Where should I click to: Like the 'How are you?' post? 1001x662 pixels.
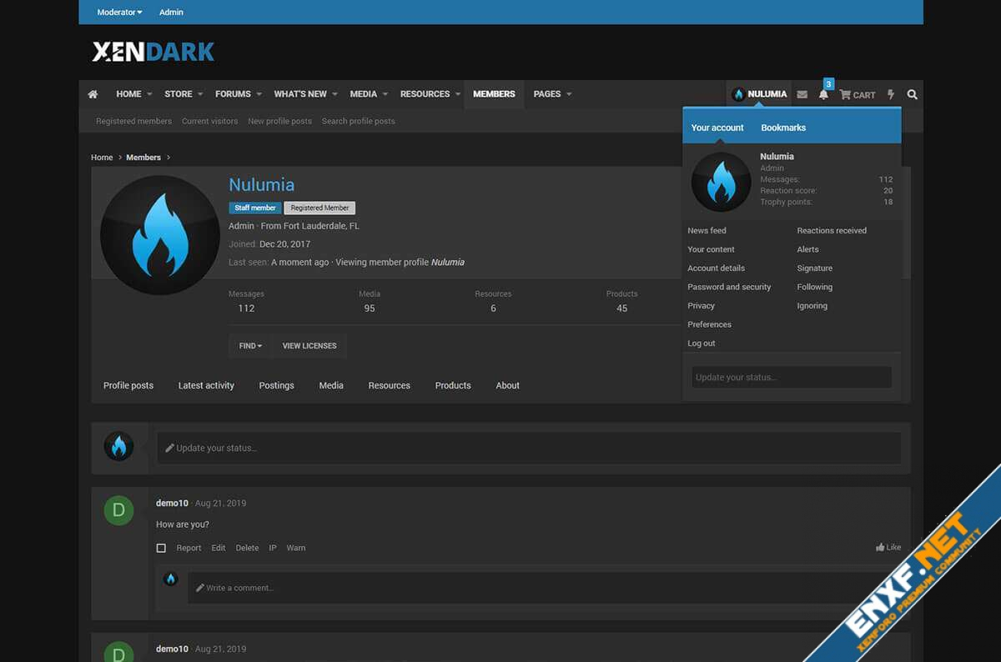[x=888, y=548]
